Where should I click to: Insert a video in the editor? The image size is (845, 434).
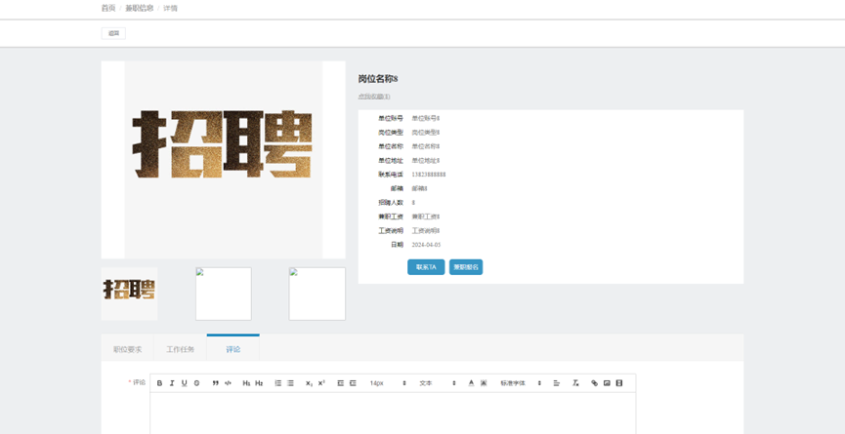point(619,383)
